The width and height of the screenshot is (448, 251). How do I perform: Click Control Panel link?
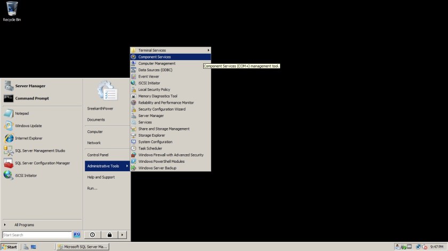[98, 155]
